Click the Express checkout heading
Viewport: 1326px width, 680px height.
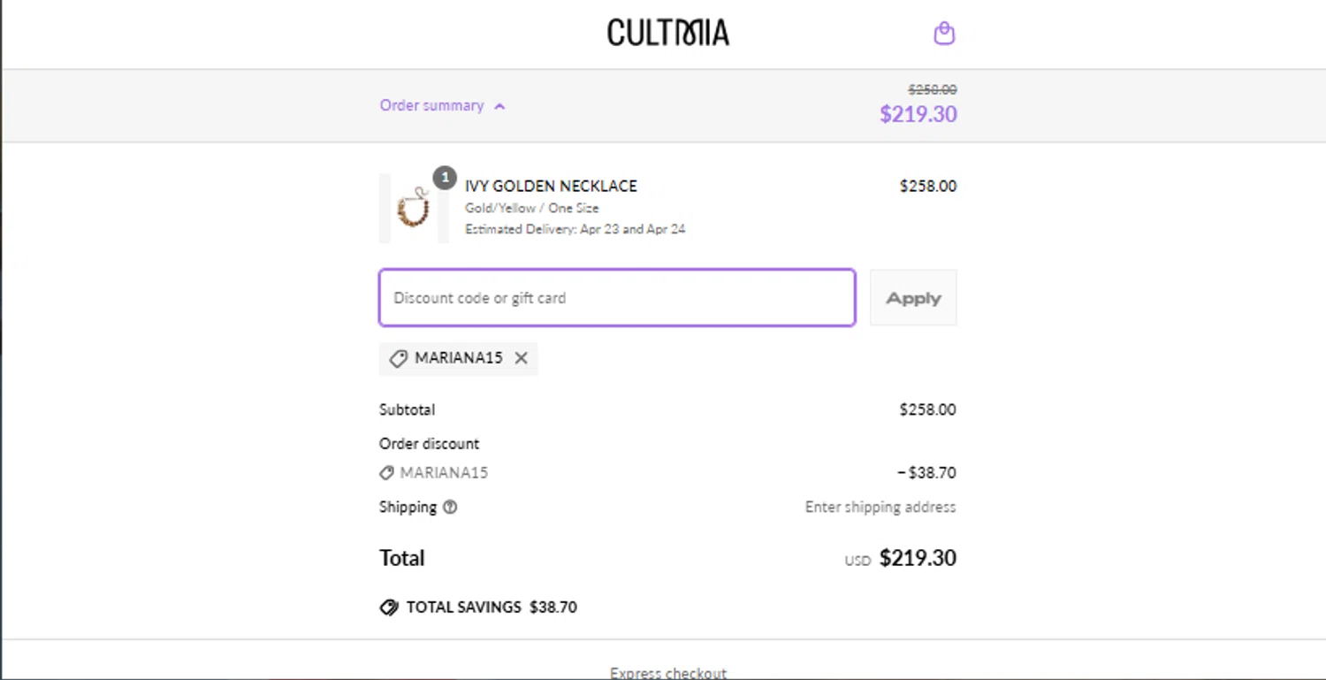667,673
